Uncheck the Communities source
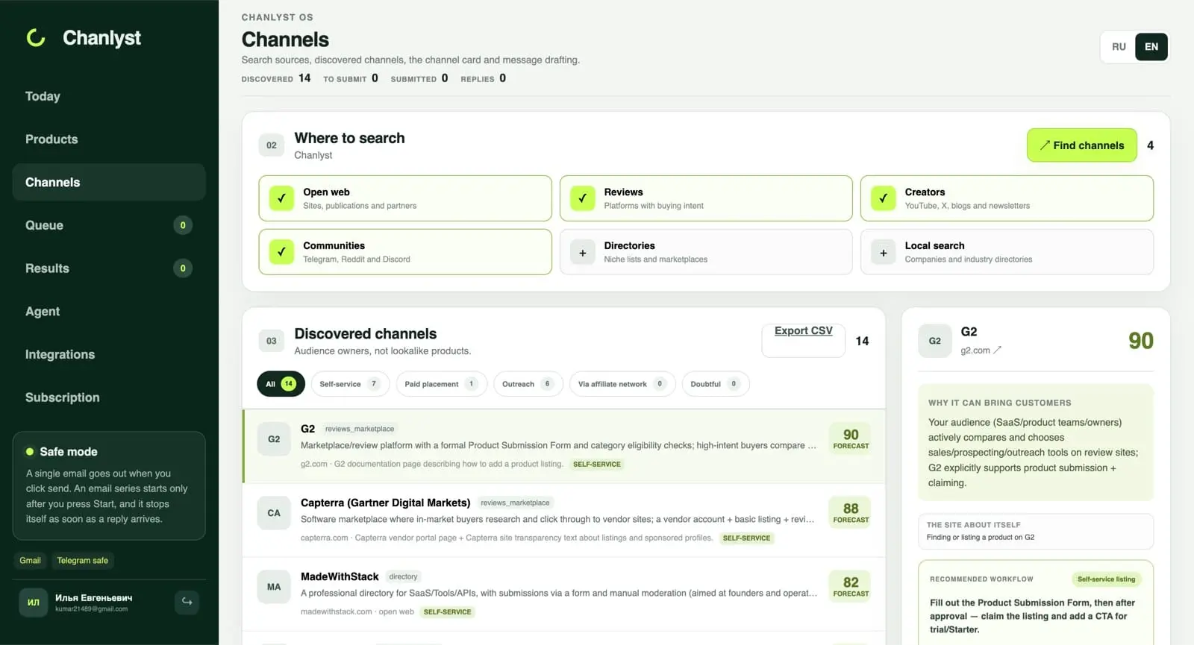Screen dimensions: 1194x645 point(281,252)
